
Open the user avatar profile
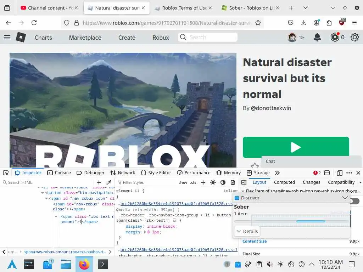pyautogui.click(x=292, y=37)
